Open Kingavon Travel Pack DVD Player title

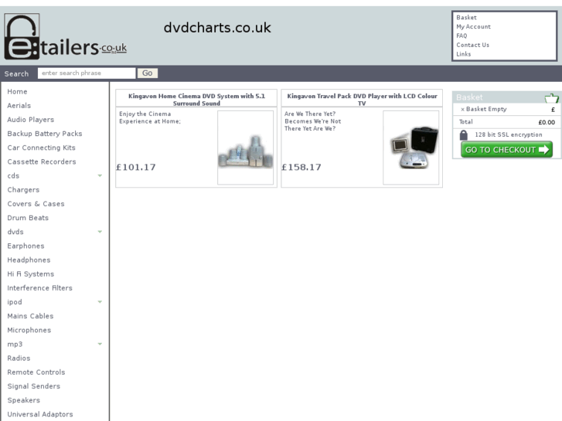pyautogui.click(x=362, y=100)
